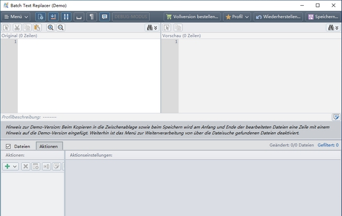This screenshot has width=342, height=216.
Task: Toggle the download-arrow lines toolbar icon
Action: [x=53, y=17]
